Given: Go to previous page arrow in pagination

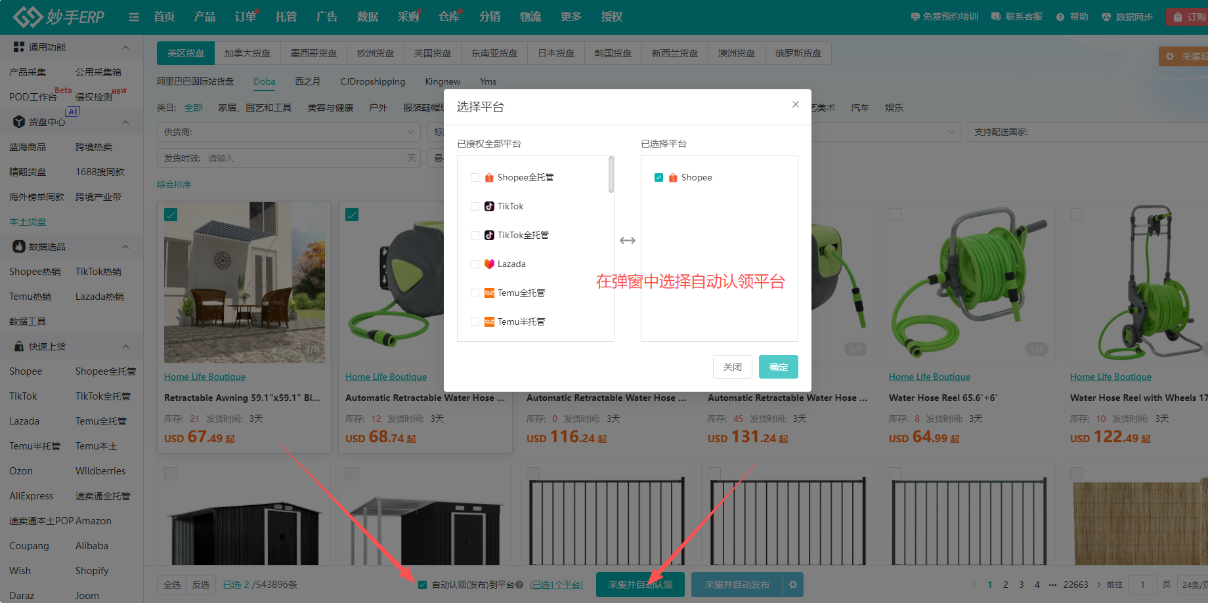Looking at the screenshot, I should click(974, 585).
